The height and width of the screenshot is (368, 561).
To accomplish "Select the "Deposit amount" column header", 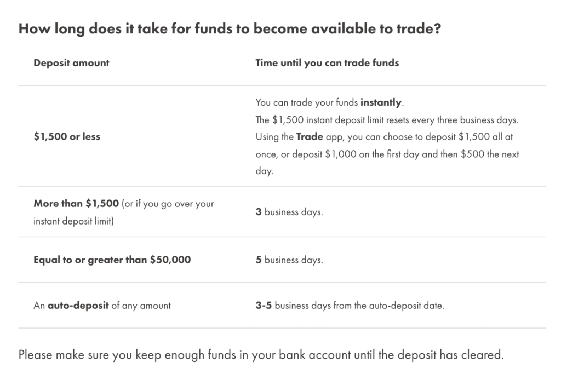I will pyautogui.click(x=71, y=63).
